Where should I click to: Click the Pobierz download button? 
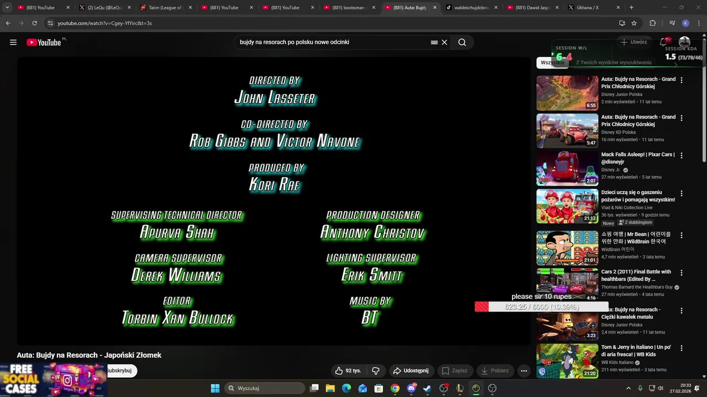pos(495,371)
